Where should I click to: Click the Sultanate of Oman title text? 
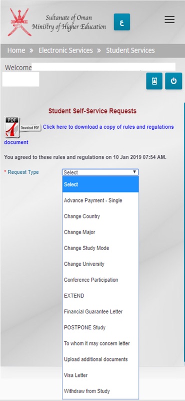[68, 18]
